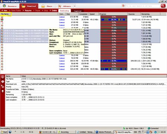The image size is (167, 134).
Task: Click Connect link in the 71.71 MB row
Action: (x=62, y=19)
